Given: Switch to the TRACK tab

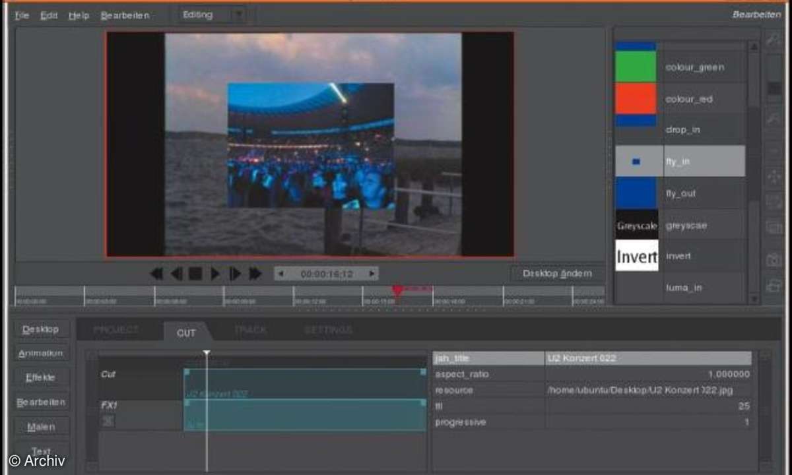Looking at the screenshot, I should point(251,330).
